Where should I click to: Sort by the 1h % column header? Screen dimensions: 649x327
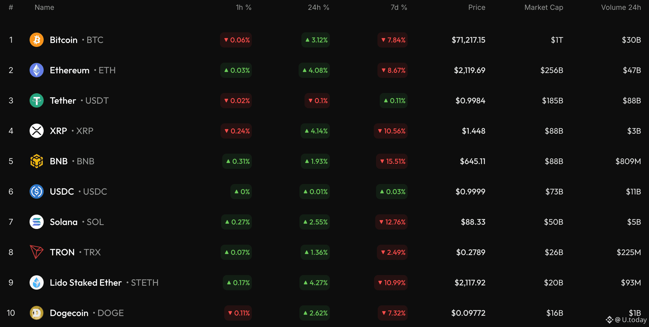(x=243, y=8)
